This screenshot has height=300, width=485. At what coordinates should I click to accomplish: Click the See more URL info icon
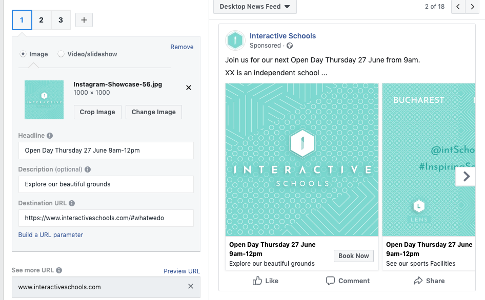(x=59, y=270)
